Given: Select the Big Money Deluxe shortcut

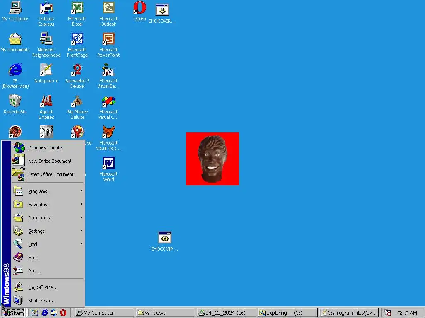Looking at the screenshot, I should coord(77,107).
